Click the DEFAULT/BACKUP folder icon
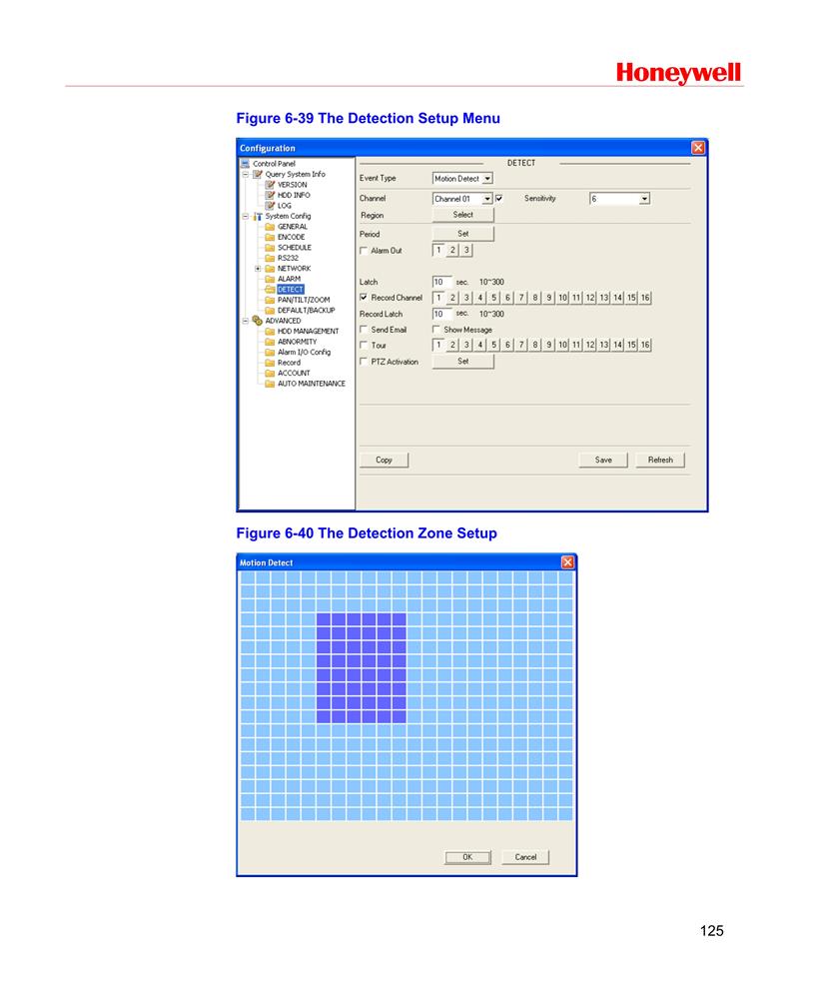The height and width of the screenshot is (990, 816). point(270,310)
